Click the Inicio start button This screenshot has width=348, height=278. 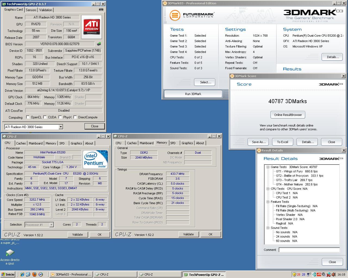click(8, 274)
